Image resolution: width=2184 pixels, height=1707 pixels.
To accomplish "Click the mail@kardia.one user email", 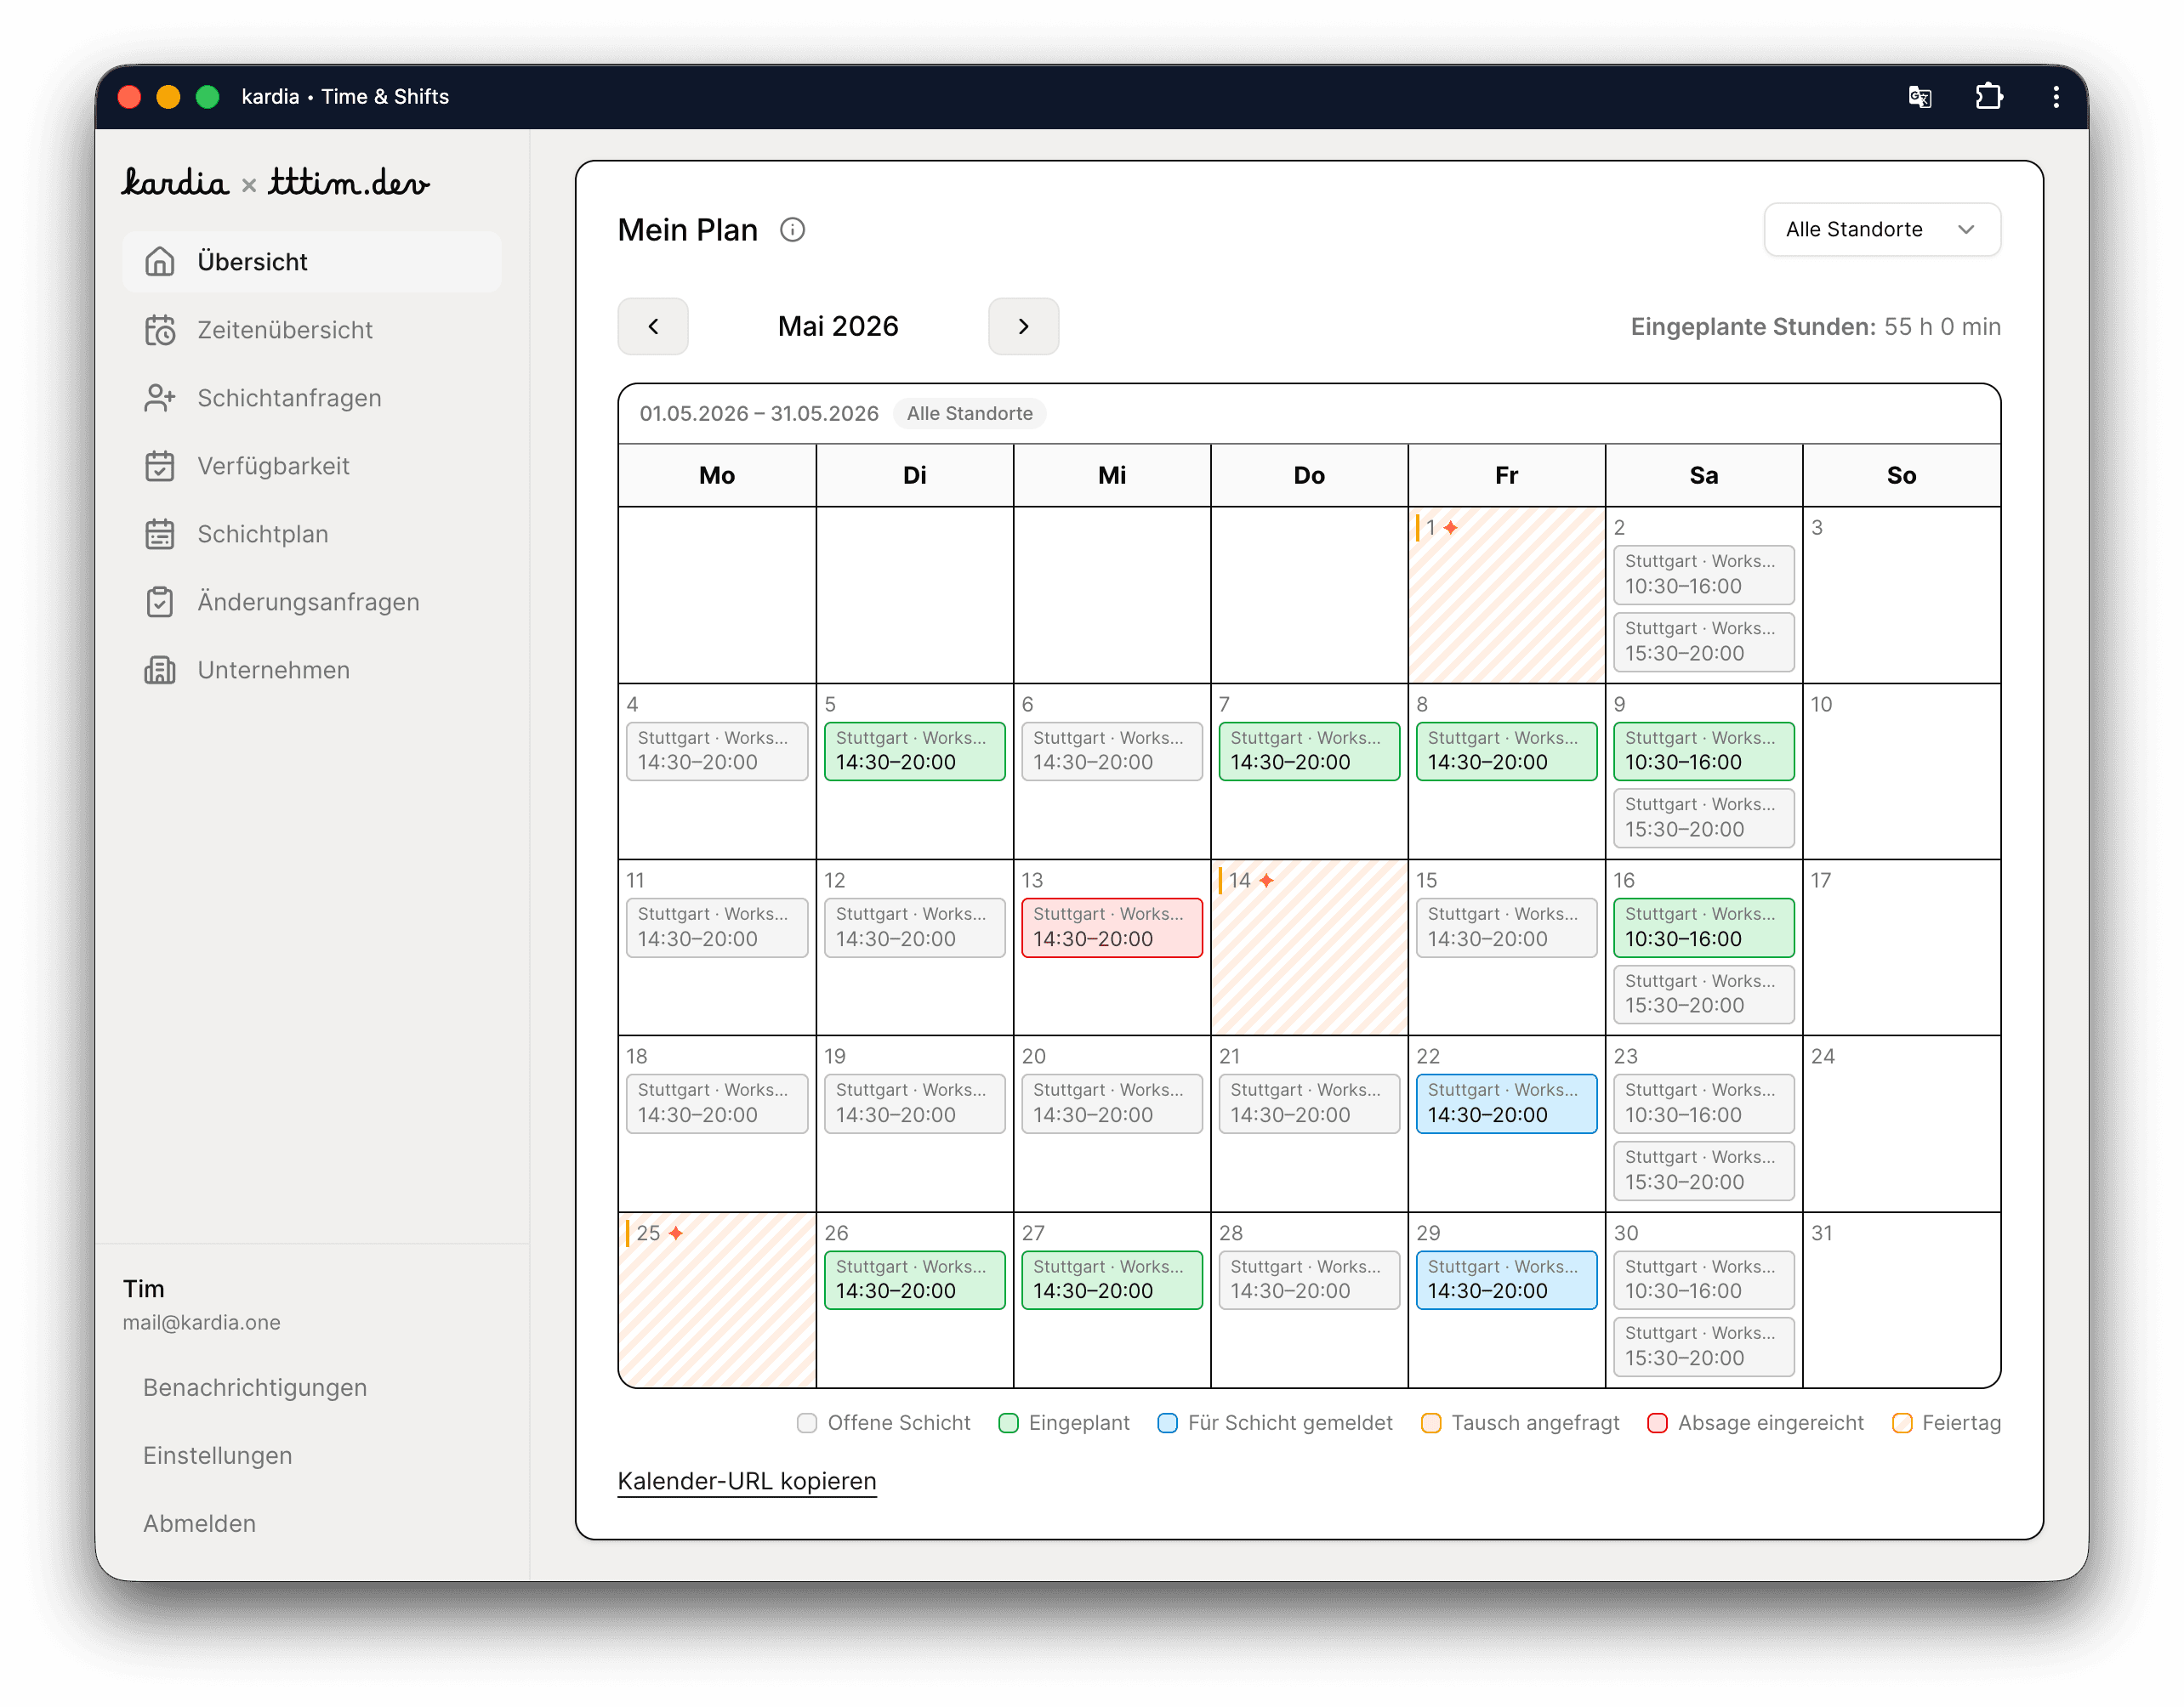I will (x=201, y=1324).
